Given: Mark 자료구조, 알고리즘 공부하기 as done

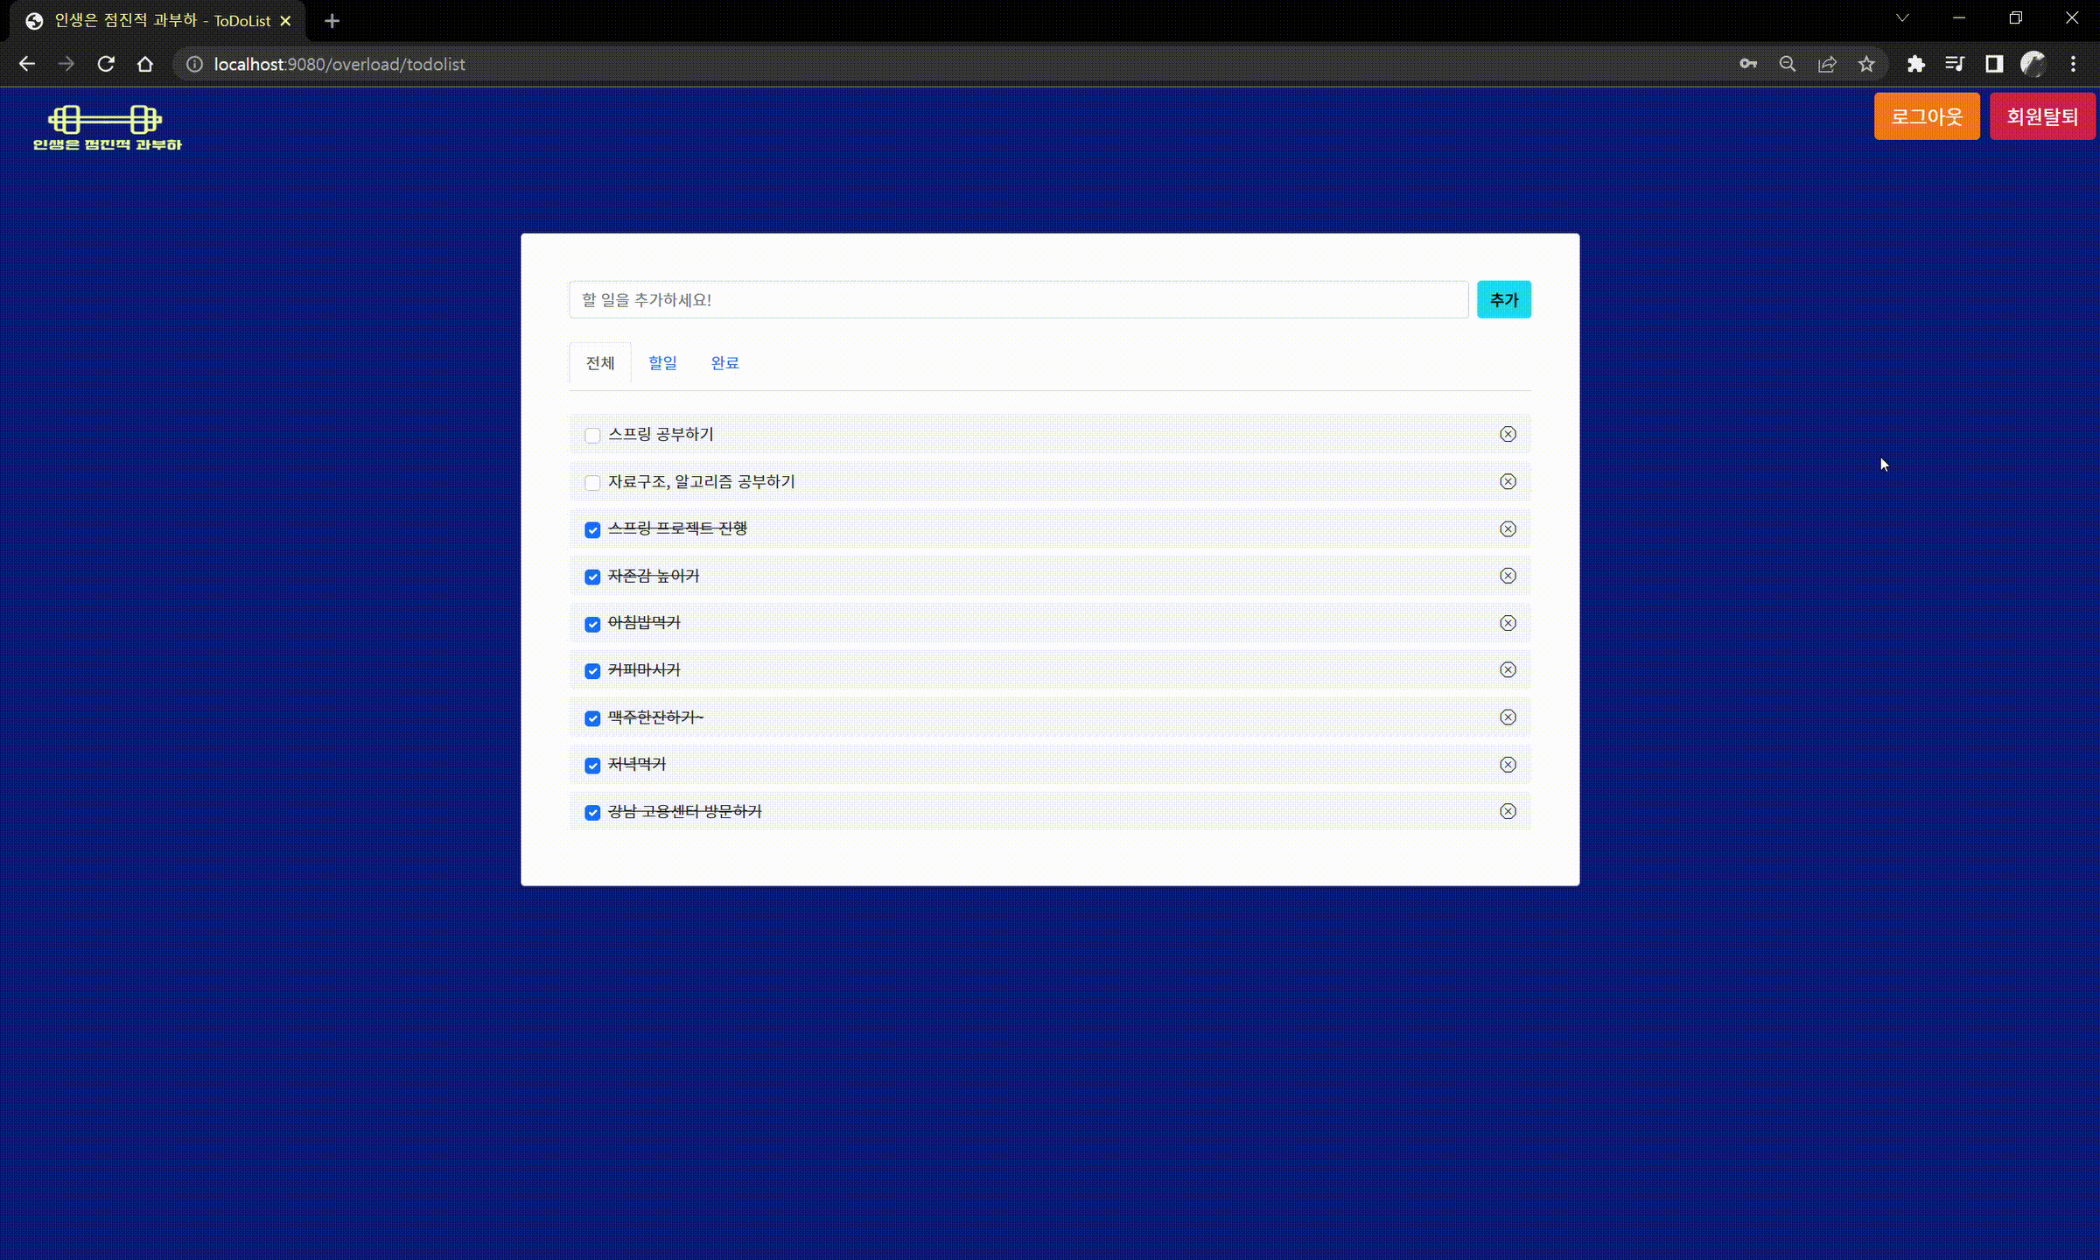Looking at the screenshot, I should tap(592, 483).
